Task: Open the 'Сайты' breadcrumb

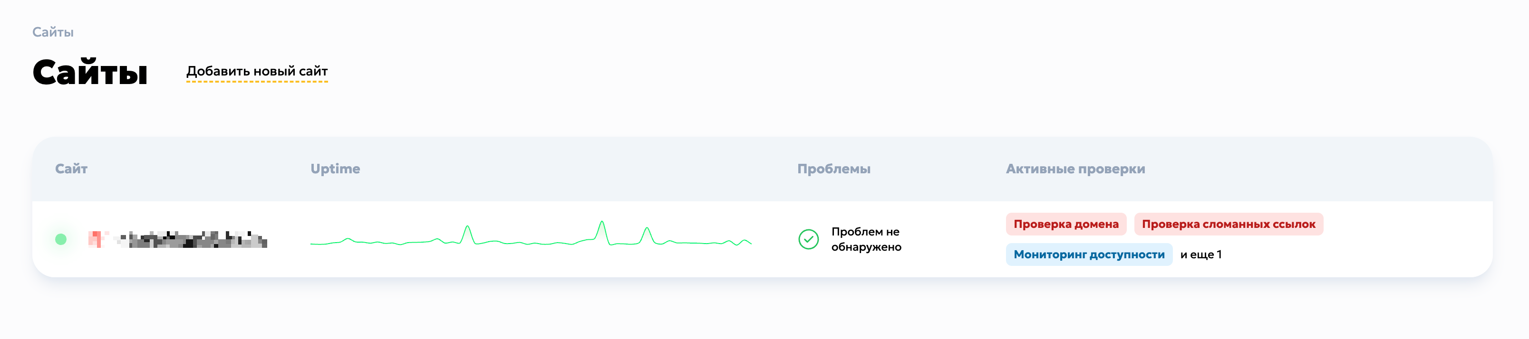Action: coord(53,32)
